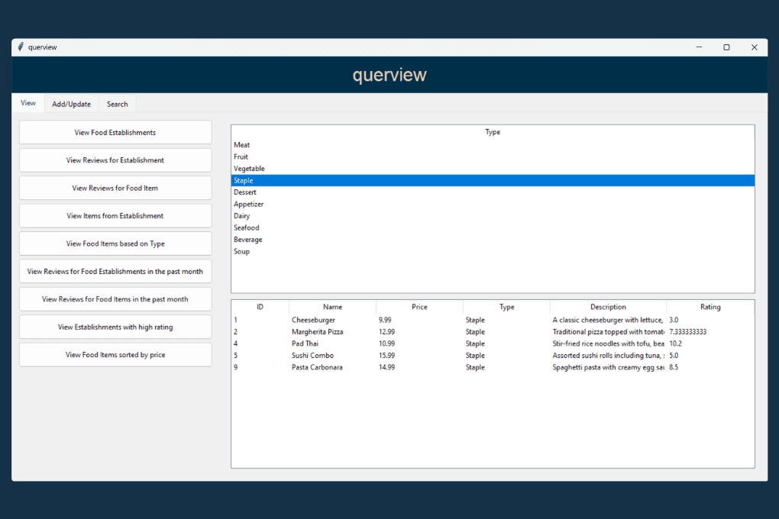779x519 pixels.
Task: Click the ID column header
Action: [260, 307]
